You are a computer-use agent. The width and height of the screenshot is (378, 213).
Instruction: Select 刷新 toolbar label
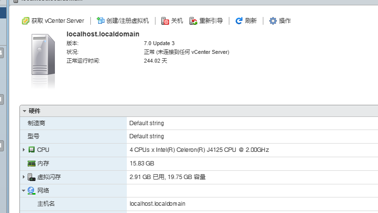pyautogui.click(x=251, y=21)
